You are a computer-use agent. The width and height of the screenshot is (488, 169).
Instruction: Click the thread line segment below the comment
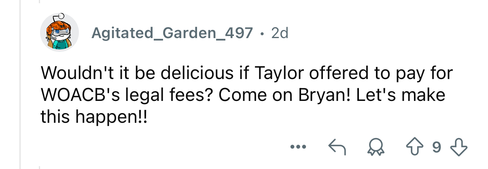point(39,167)
